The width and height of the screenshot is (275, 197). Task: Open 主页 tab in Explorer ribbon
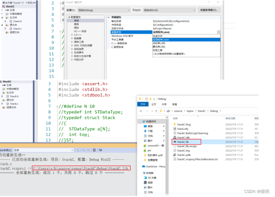(x=154, y=104)
